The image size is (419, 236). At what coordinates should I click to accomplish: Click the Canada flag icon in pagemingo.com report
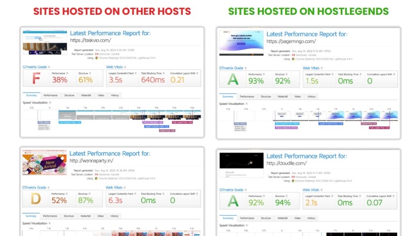293,55
